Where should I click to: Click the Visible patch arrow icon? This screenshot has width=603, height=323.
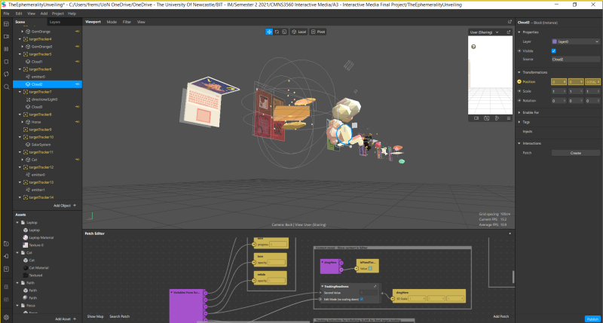click(519, 50)
